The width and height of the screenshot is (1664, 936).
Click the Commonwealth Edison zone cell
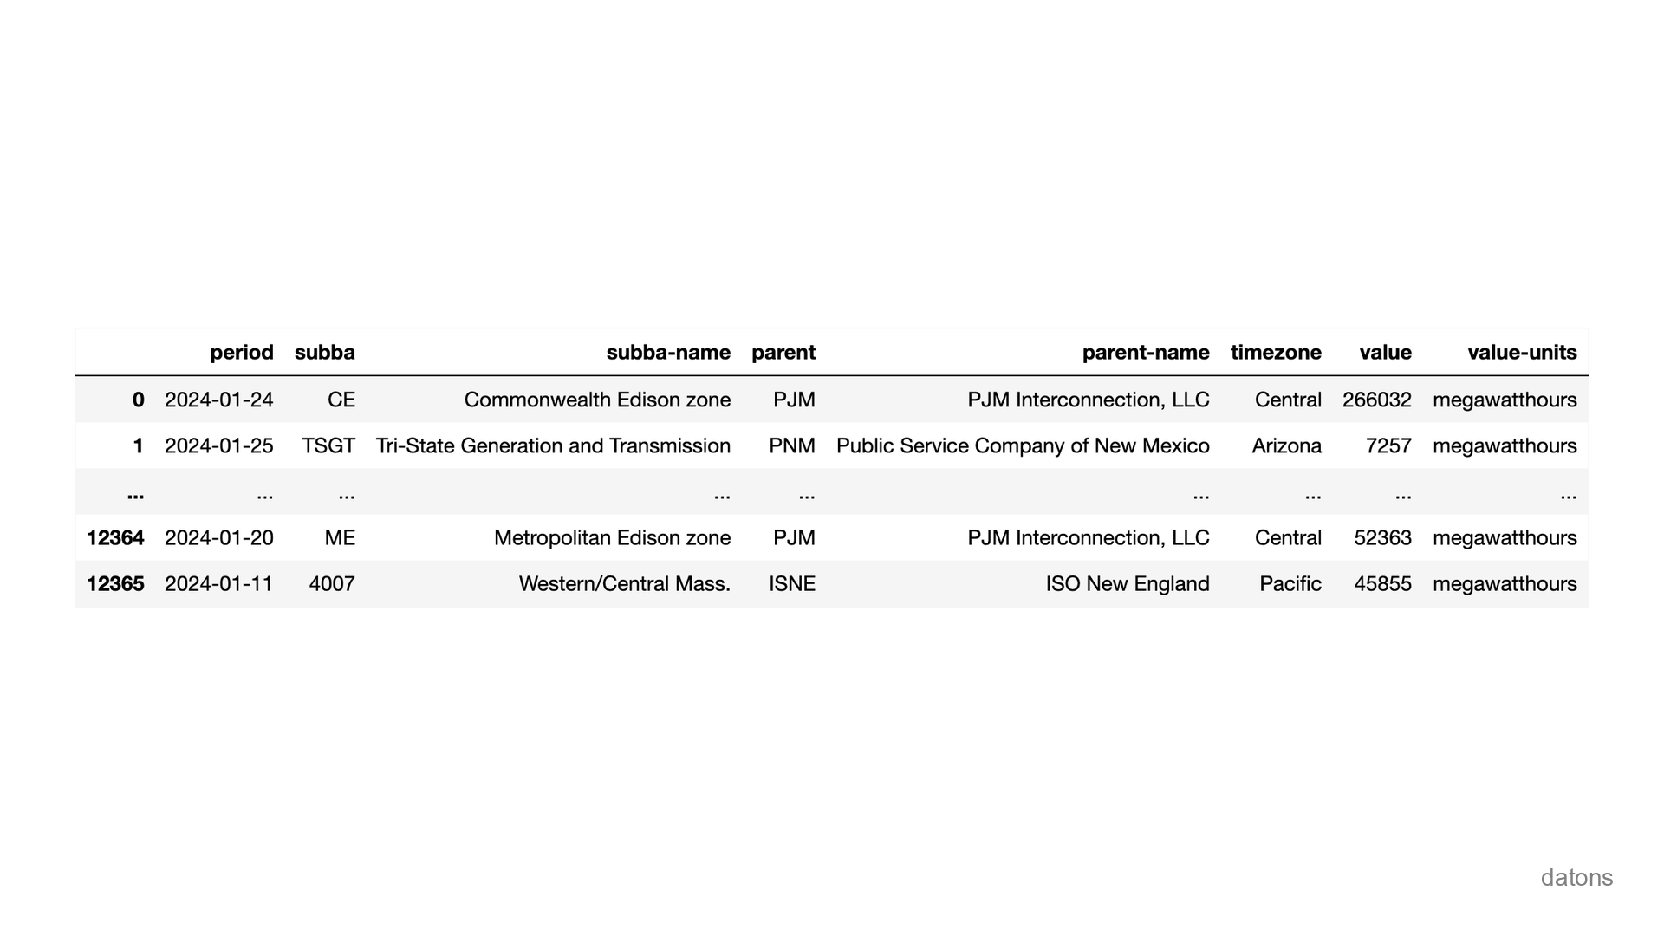[x=597, y=400]
